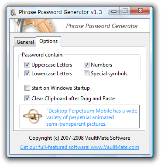This screenshot has height=166, width=161.
Task: Disable the Uppercase Letters checkbox
Action: pos(27,65)
